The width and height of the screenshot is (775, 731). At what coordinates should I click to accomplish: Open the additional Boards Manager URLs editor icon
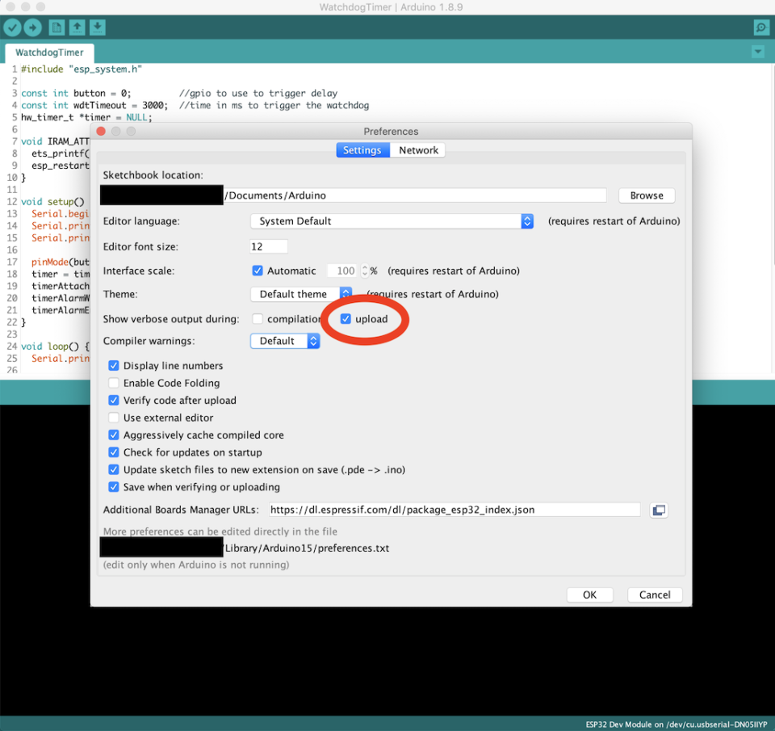(658, 510)
